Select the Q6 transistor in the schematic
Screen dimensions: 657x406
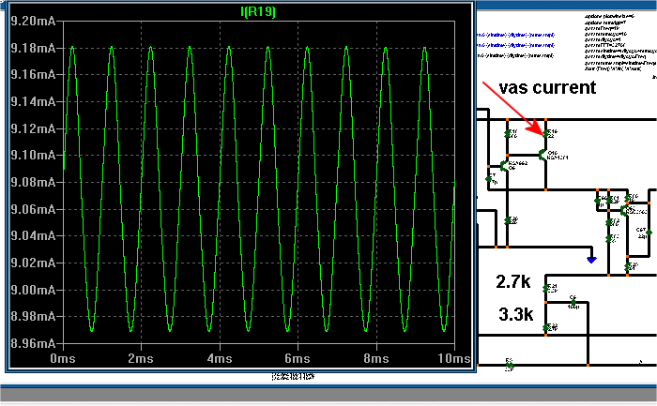pos(505,166)
